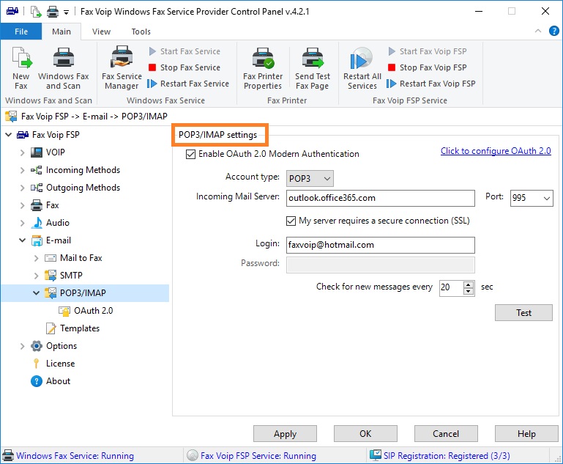Click the Cancel button
The height and width of the screenshot is (464, 563).
pos(446,434)
